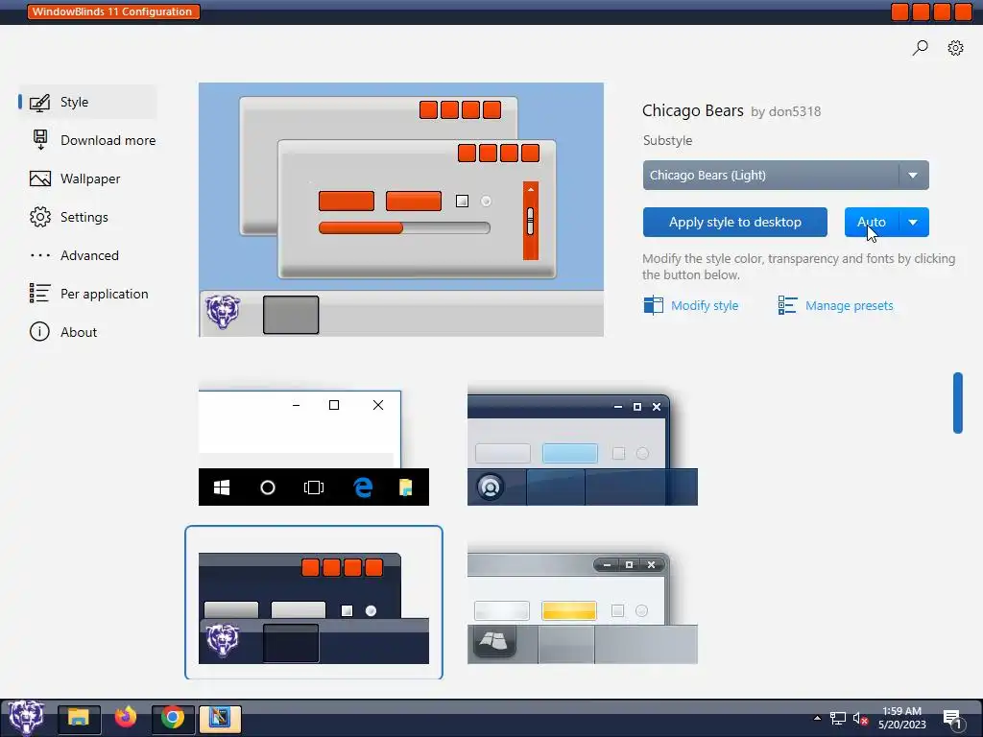Open the Advanced section

74,255
